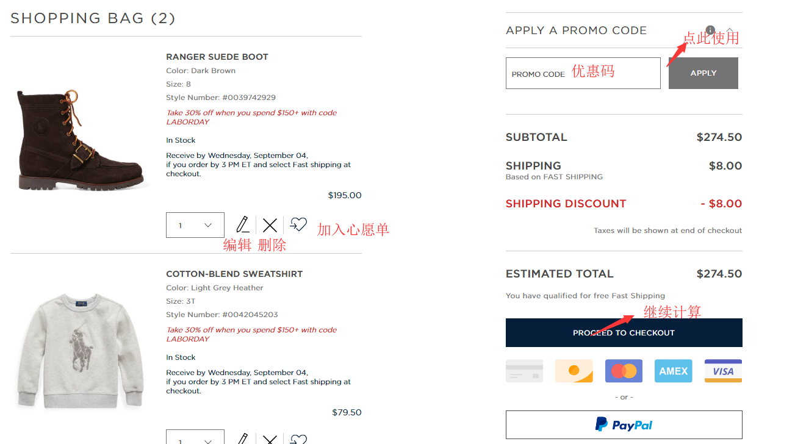Screen dimensions: 795x444
Task: Remove the Ranger Suede Boot from bag
Action: 270,225
